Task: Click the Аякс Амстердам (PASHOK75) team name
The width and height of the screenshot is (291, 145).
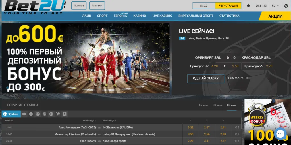Action: click(77, 127)
